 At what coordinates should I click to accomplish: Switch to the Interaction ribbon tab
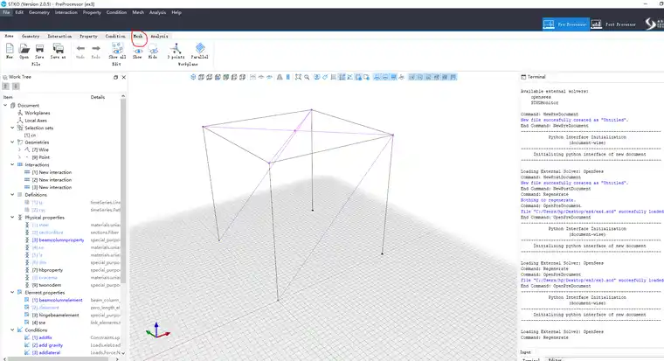click(x=59, y=36)
